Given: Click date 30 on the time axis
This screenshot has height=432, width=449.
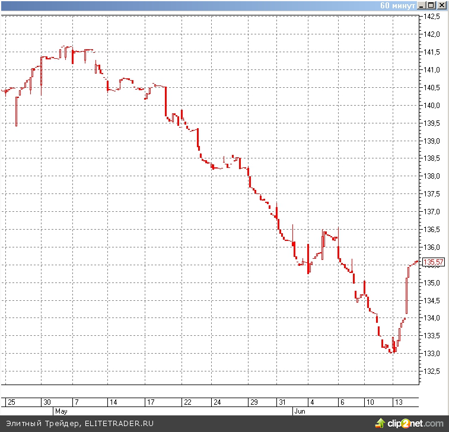Looking at the screenshot, I should point(47,402).
